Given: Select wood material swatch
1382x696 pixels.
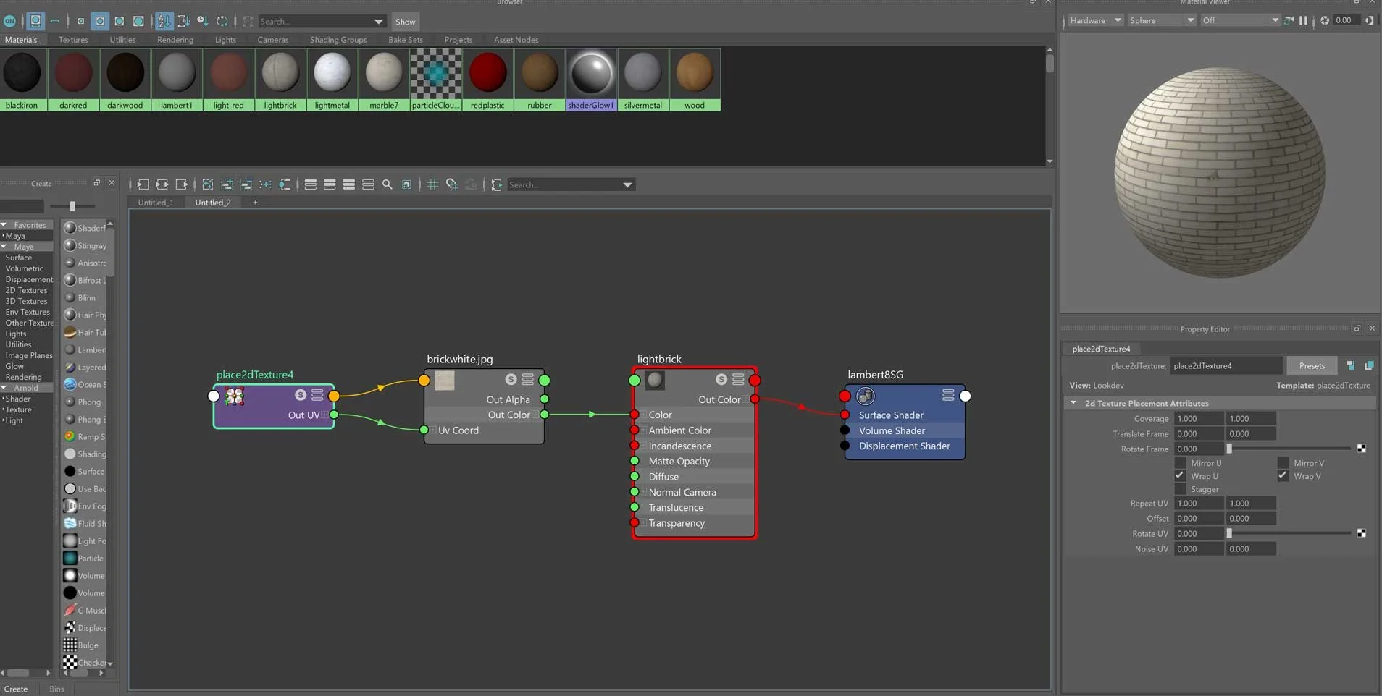Looking at the screenshot, I should pos(695,80).
